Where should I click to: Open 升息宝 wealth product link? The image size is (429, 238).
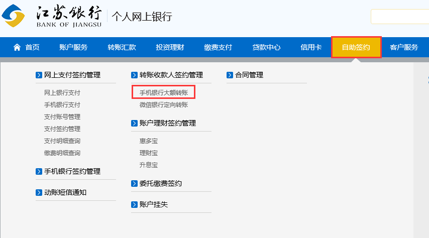[x=149, y=165]
